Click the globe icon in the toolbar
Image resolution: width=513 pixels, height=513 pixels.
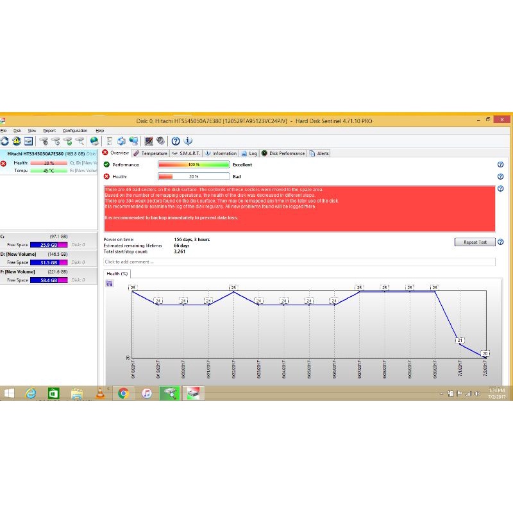click(x=94, y=141)
